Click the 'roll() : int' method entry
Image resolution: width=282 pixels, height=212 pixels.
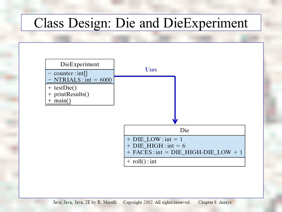141,161
